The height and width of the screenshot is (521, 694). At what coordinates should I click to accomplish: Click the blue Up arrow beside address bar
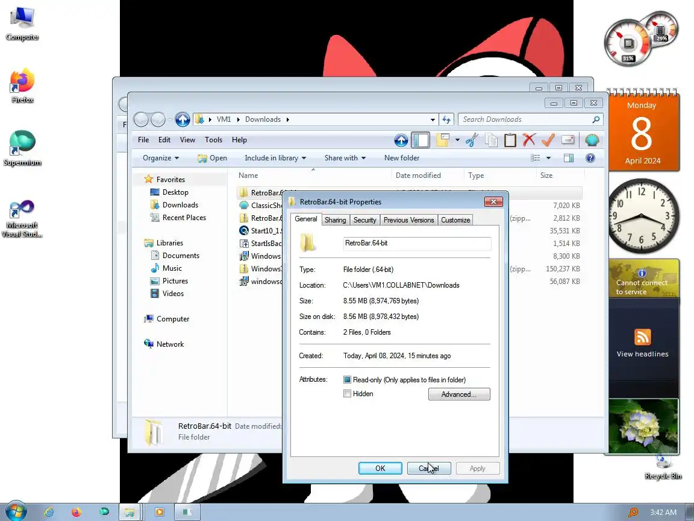tap(183, 119)
